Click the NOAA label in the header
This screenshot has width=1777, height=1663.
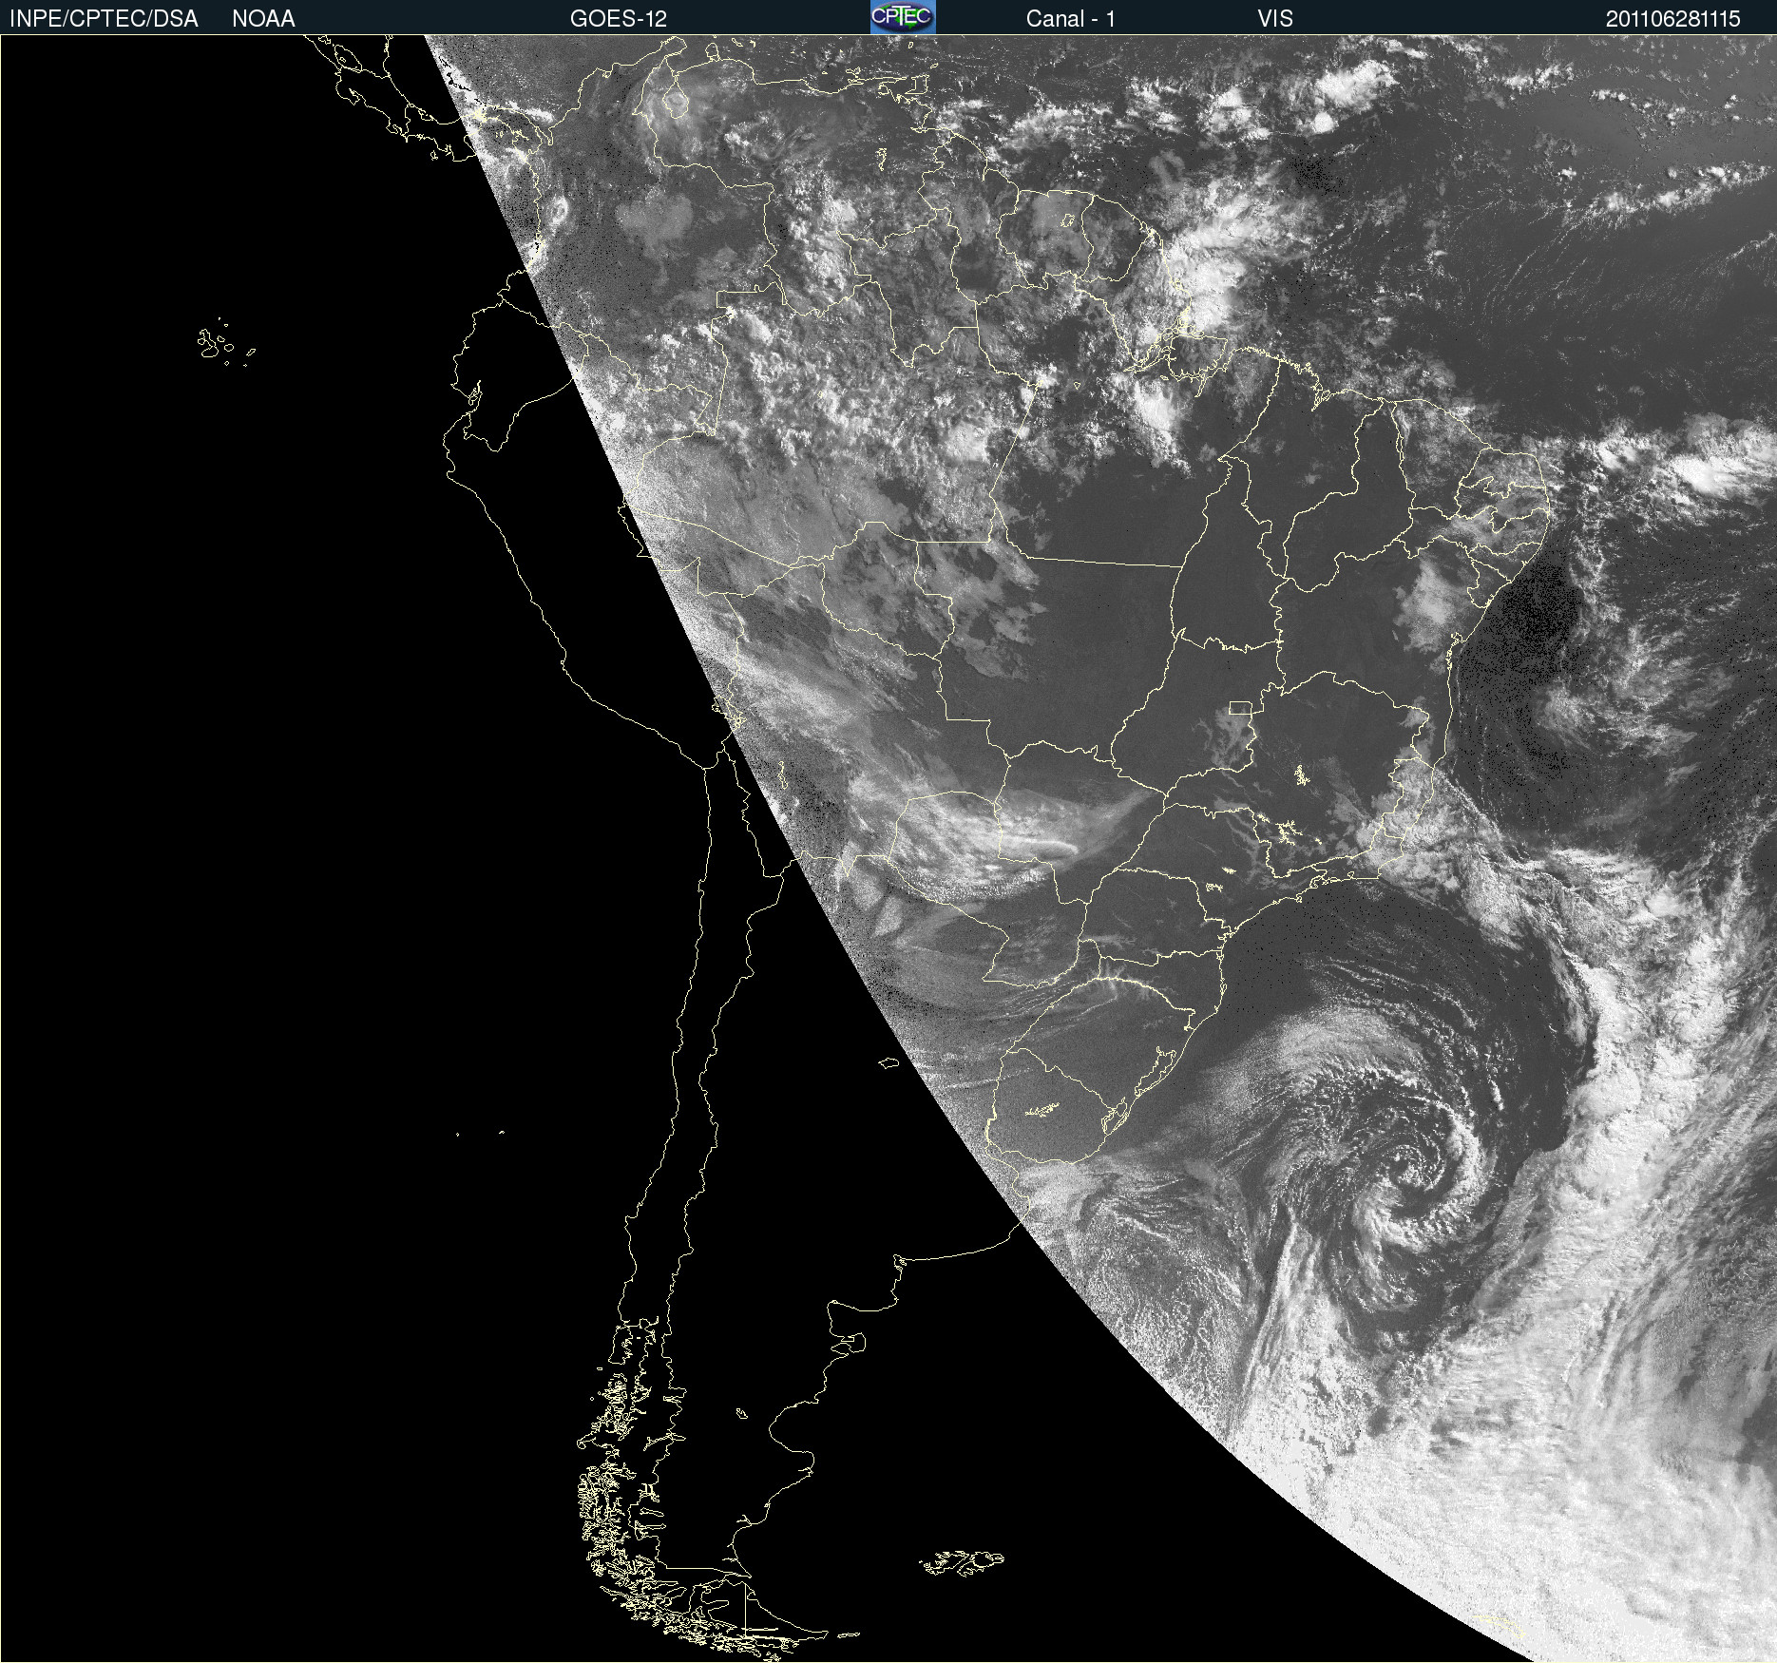point(263,19)
